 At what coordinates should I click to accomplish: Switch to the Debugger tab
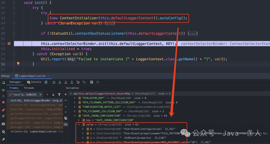[15, 82]
